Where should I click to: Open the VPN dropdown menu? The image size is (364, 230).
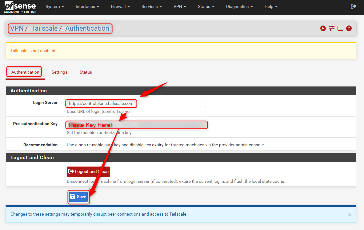[x=180, y=6]
